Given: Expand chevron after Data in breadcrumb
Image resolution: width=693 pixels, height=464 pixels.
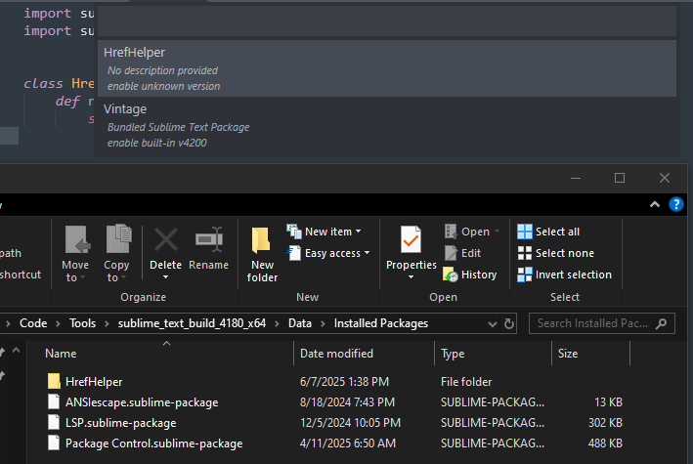Looking at the screenshot, I should (x=324, y=323).
